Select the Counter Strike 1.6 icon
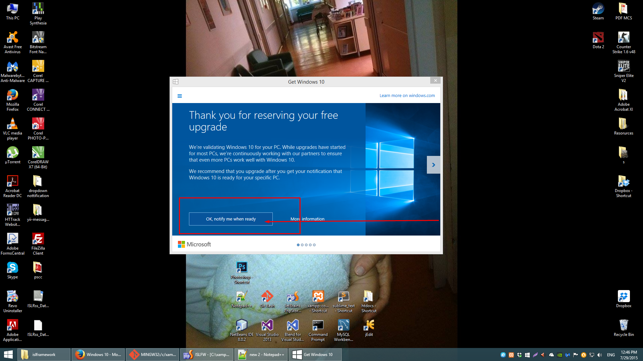 624,42
